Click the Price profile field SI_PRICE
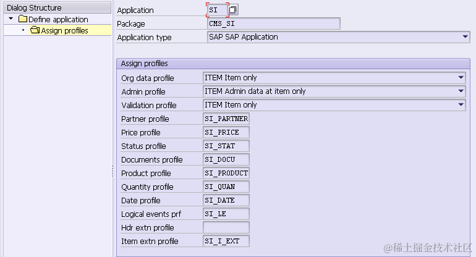 pos(226,132)
